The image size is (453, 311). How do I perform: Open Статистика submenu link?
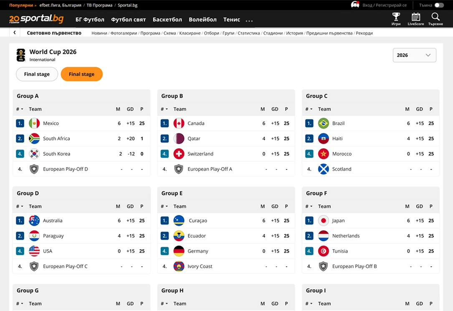click(249, 33)
